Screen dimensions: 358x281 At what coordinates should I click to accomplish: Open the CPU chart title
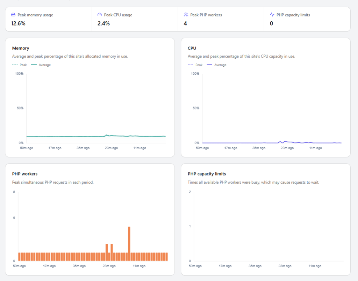(192, 48)
